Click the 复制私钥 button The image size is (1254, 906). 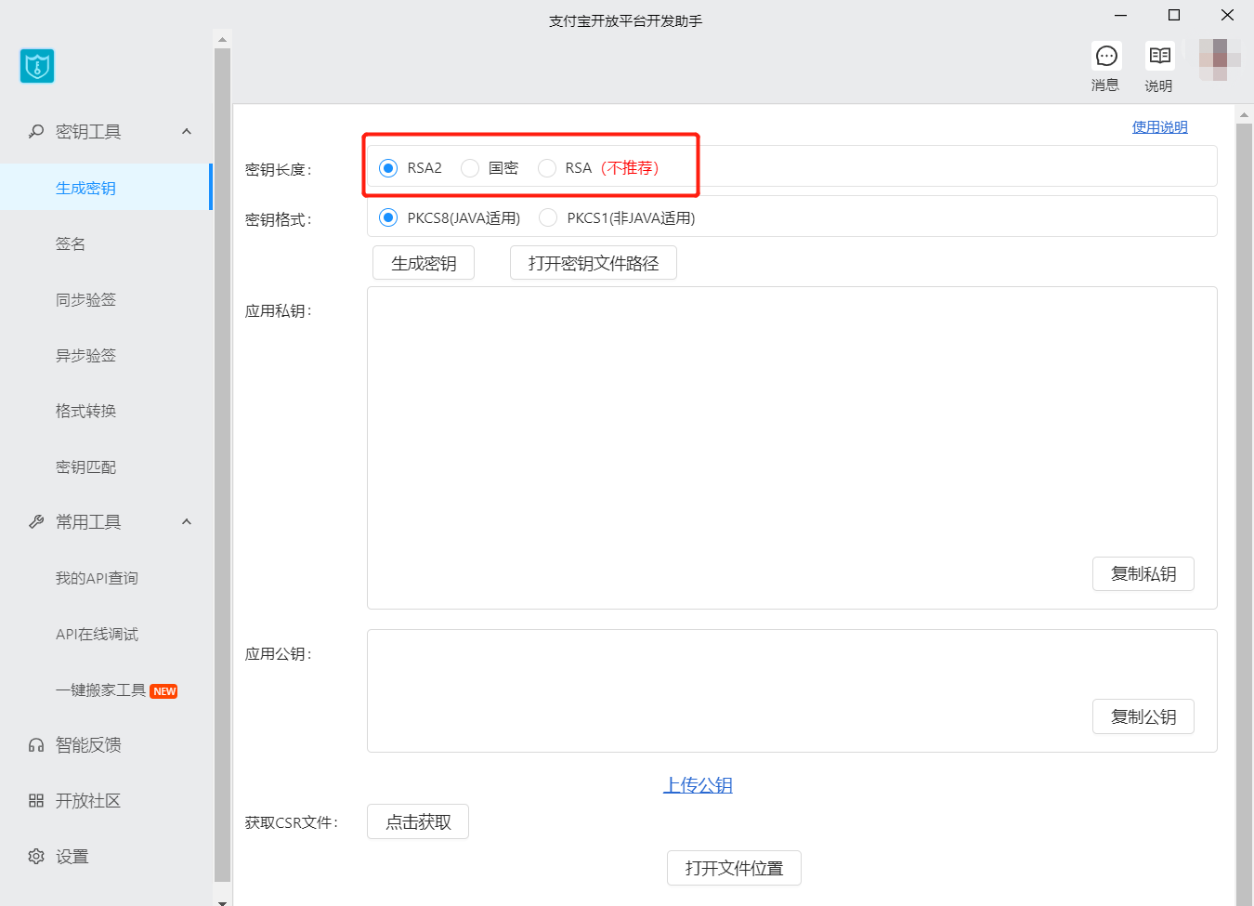click(1143, 573)
